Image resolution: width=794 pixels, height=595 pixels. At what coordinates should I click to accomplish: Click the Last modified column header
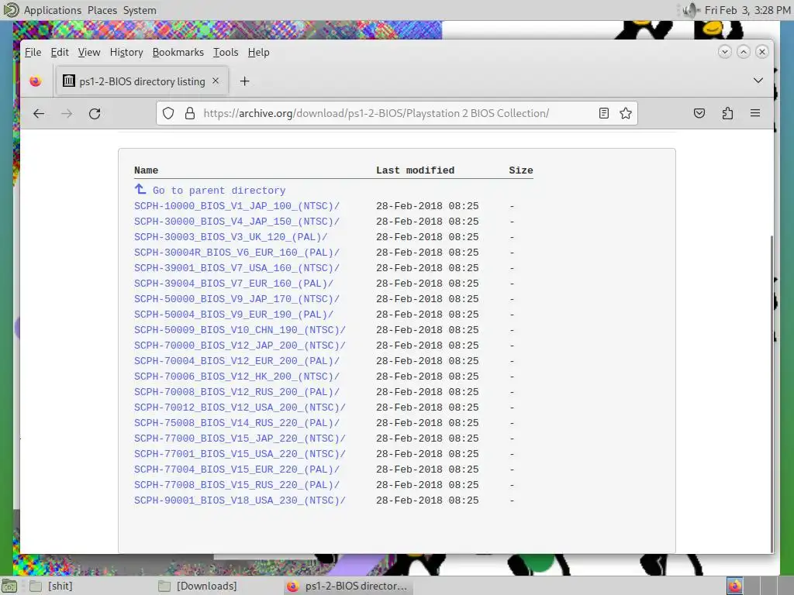coord(416,170)
